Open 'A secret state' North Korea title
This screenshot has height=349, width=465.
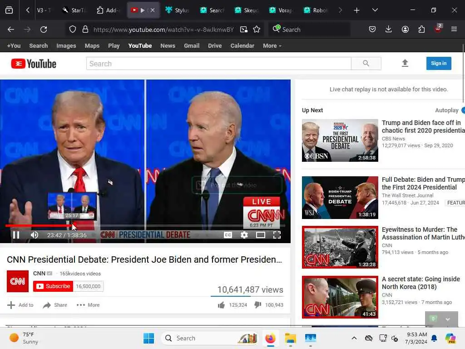tap(421, 283)
